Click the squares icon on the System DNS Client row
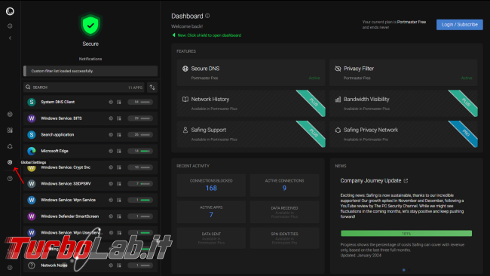Viewport: 490px width, 276px height. point(119,102)
